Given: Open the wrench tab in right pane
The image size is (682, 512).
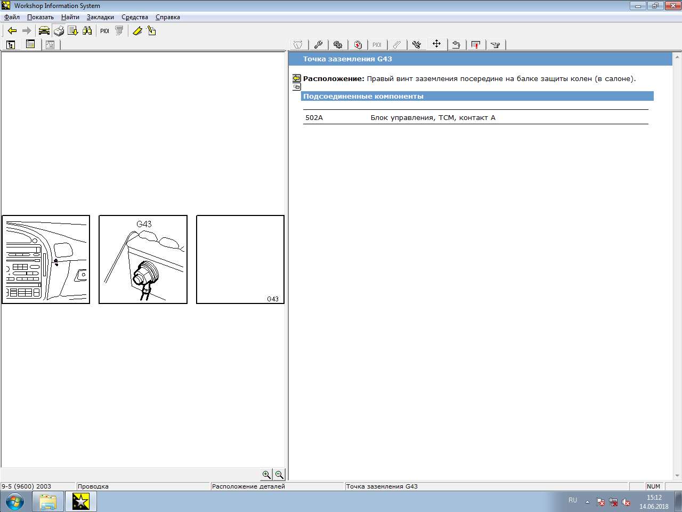Looking at the screenshot, I should click(318, 45).
